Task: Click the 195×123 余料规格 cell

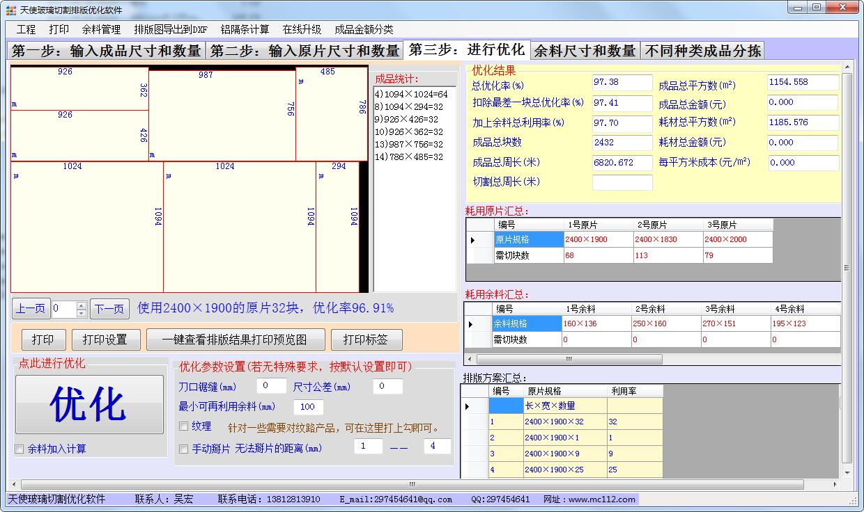Action: (805, 323)
